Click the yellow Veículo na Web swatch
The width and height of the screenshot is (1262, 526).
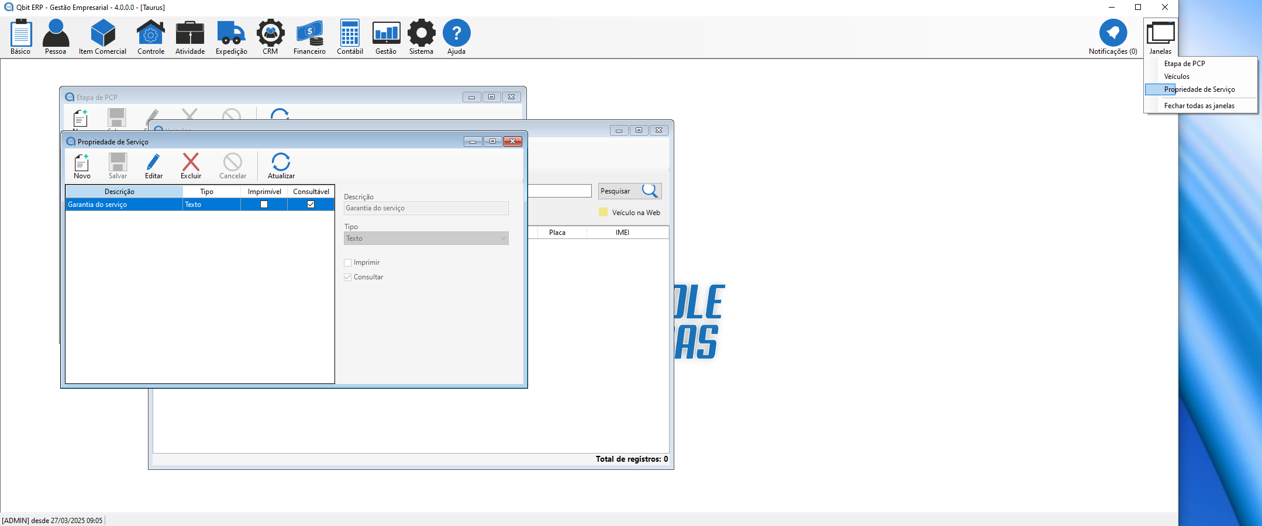[x=603, y=213]
